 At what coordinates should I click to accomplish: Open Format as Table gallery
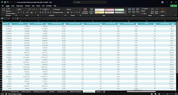[x=92, y=11]
